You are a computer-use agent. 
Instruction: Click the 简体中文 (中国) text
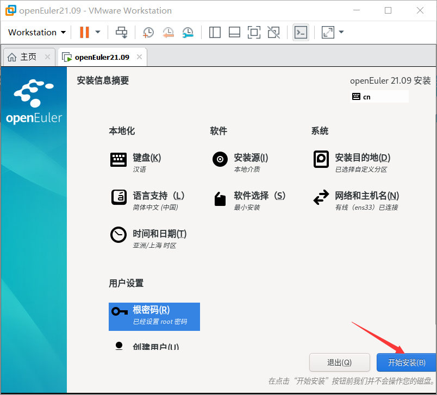[155, 207]
